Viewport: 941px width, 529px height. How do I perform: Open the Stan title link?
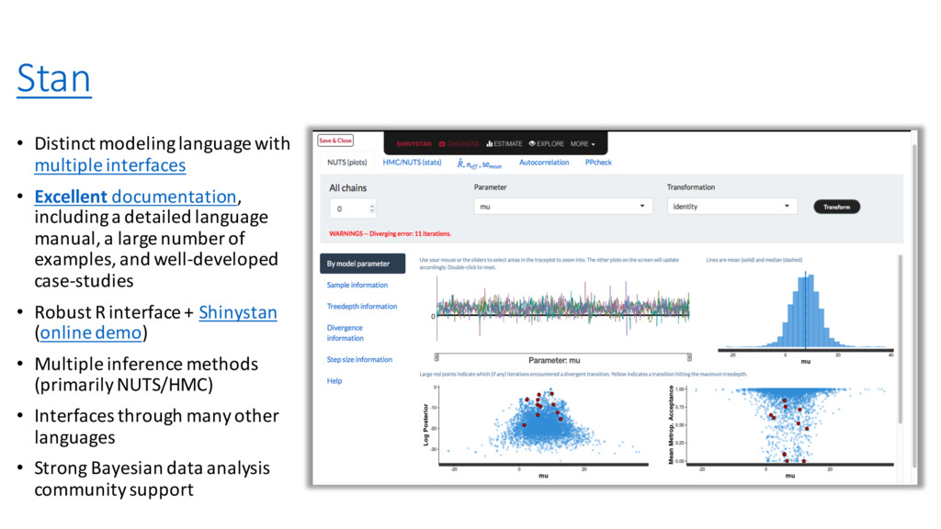pos(54,79)
